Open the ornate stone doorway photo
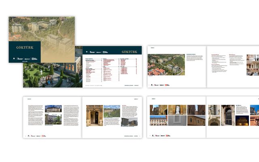 point(94,115)
